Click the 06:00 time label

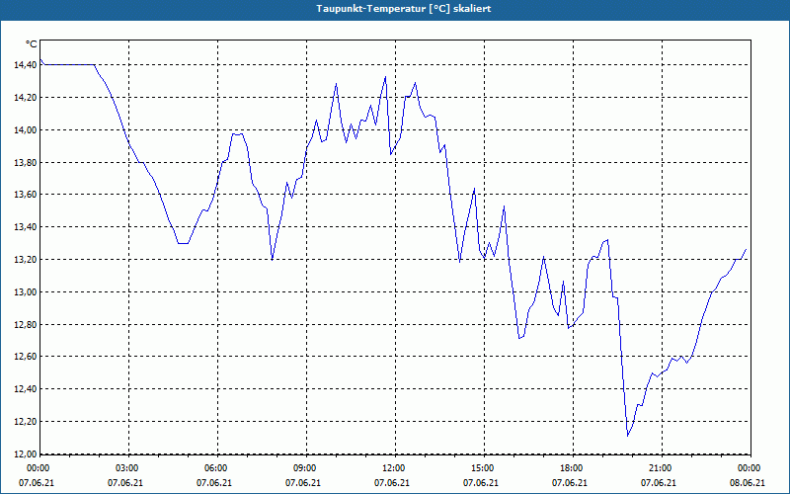click(216, 468)
